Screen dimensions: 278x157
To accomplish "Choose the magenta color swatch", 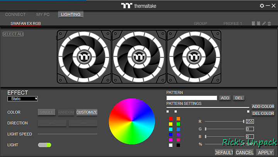I will 171,140.
